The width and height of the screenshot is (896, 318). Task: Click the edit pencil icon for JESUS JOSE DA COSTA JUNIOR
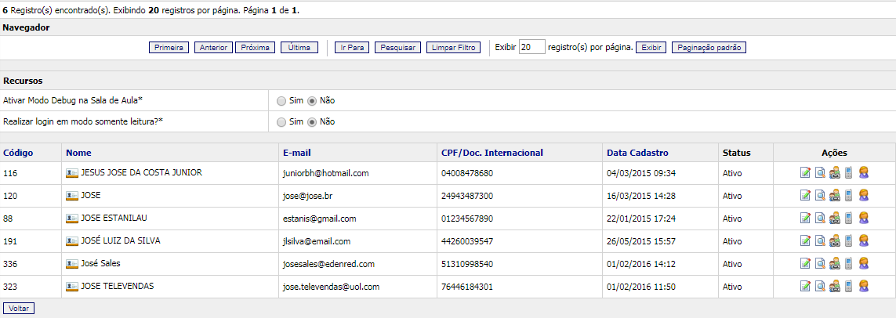tap(805, 173)
